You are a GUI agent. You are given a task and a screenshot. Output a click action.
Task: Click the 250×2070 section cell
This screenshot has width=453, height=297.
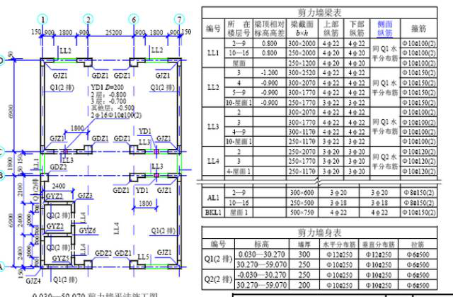(x=302, y=152)
